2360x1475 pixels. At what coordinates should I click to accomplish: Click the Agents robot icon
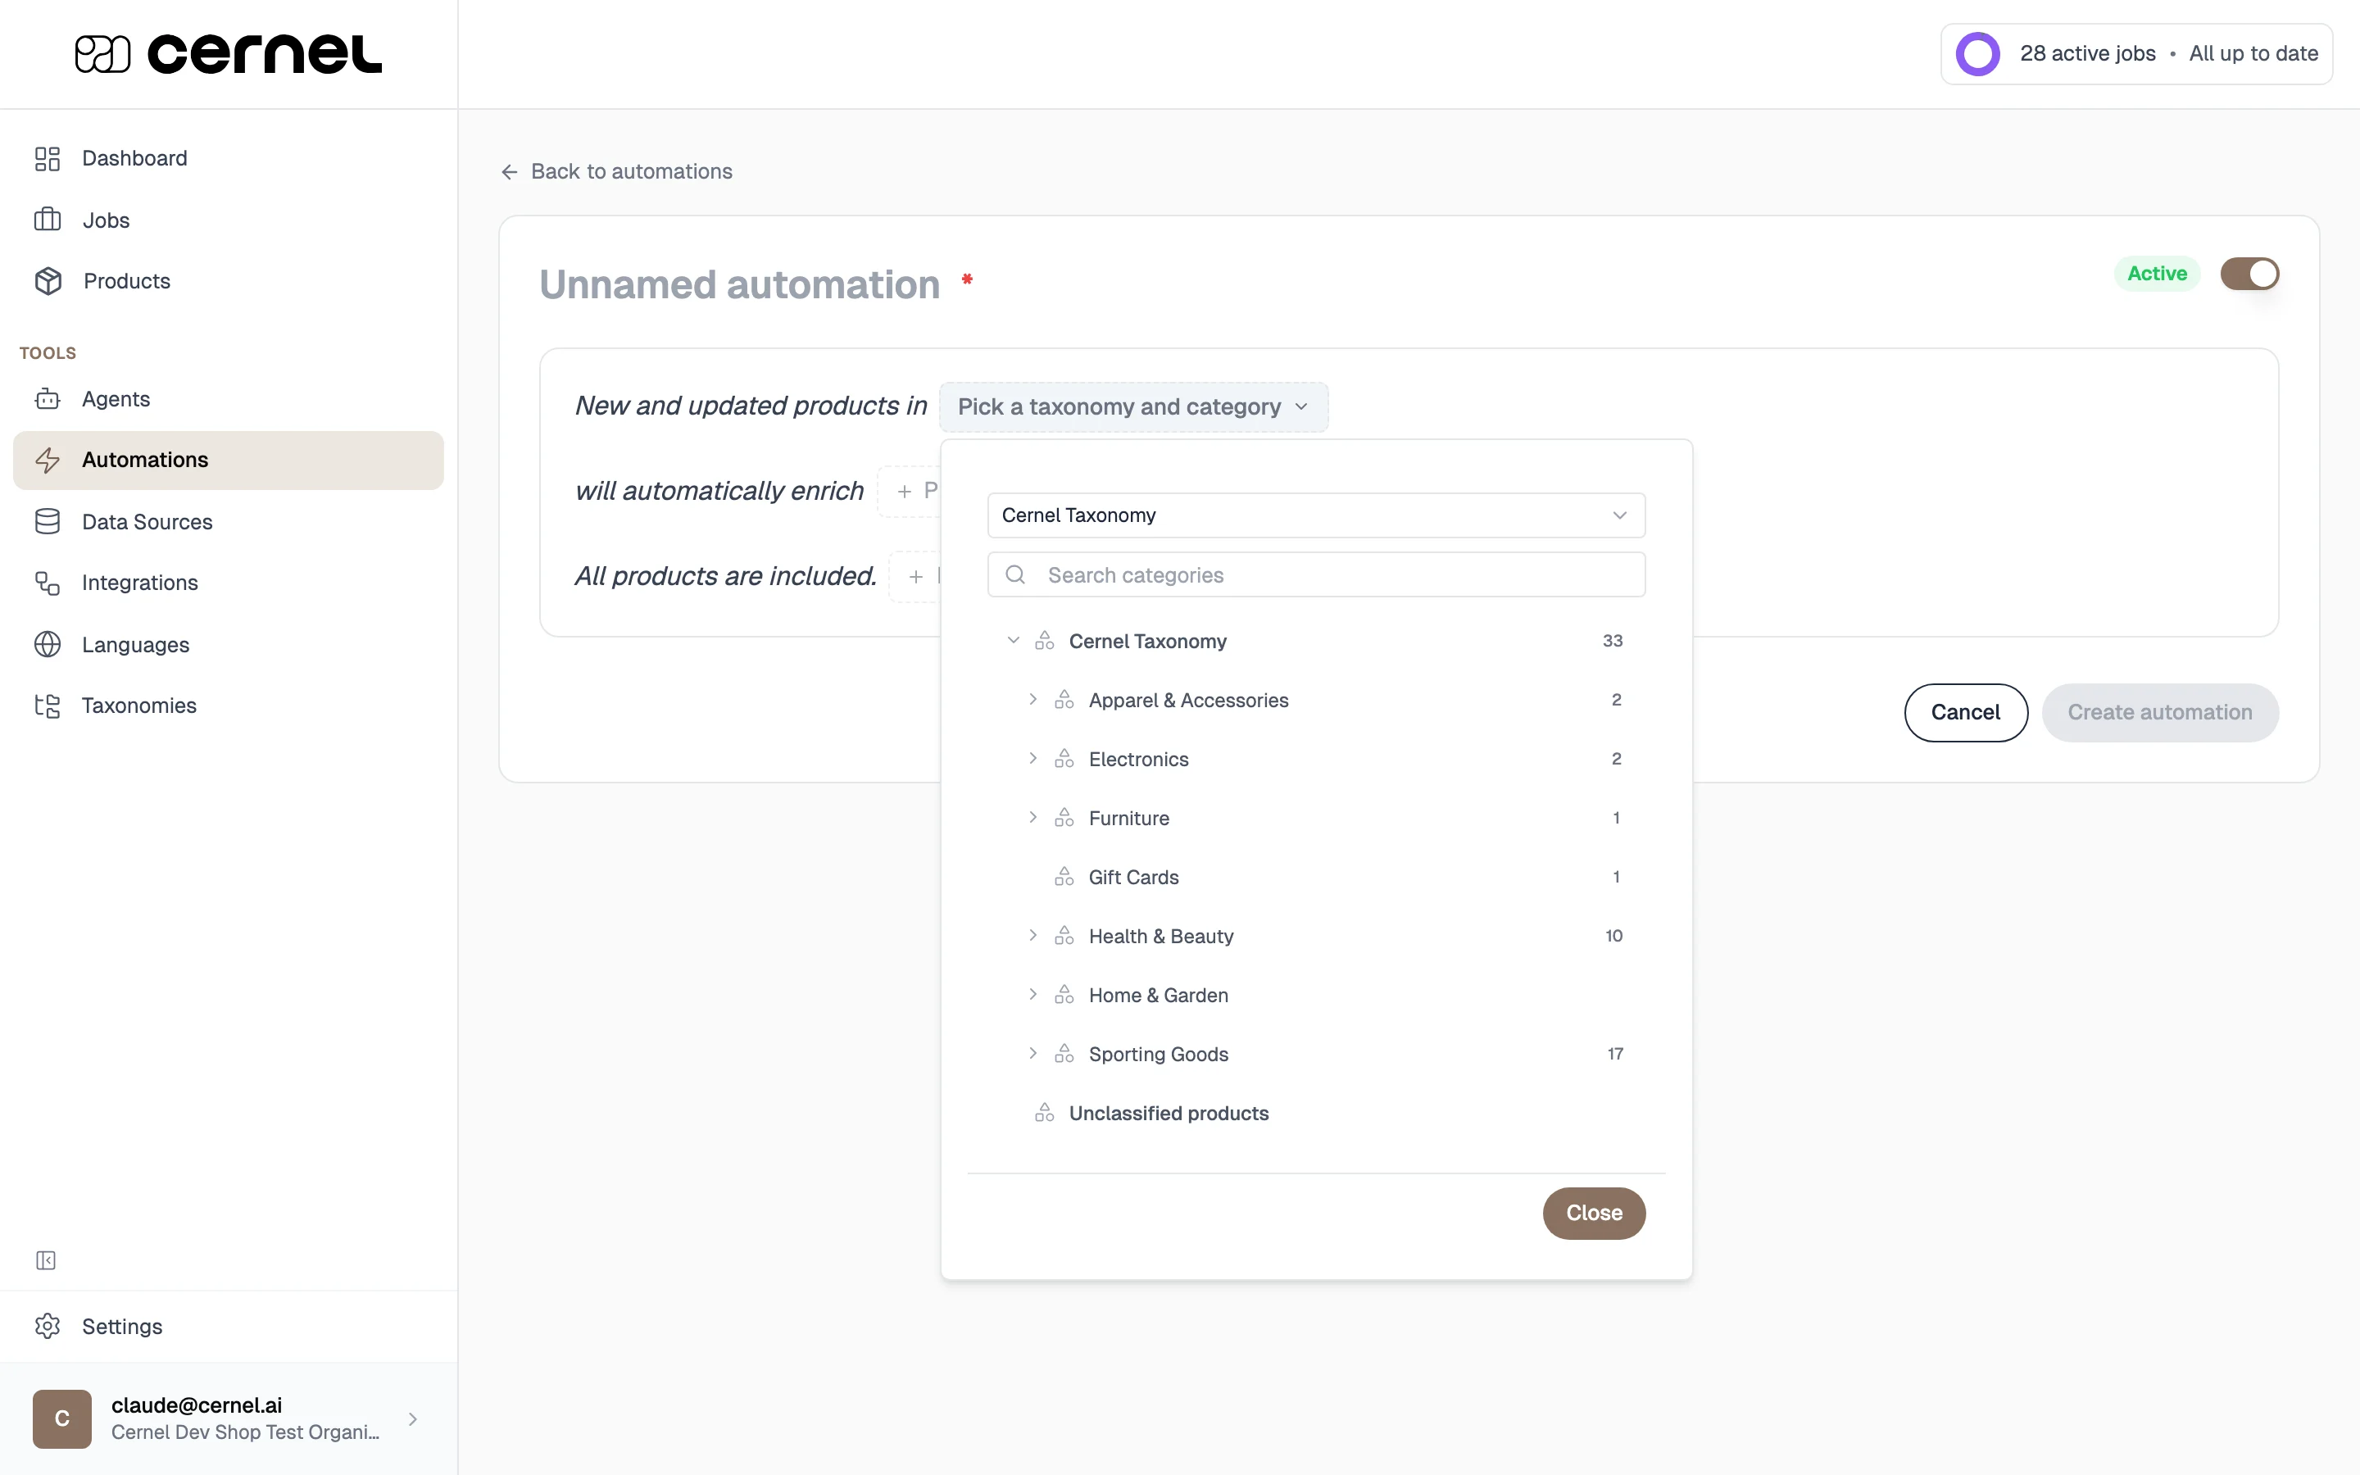tap(47, 399)
